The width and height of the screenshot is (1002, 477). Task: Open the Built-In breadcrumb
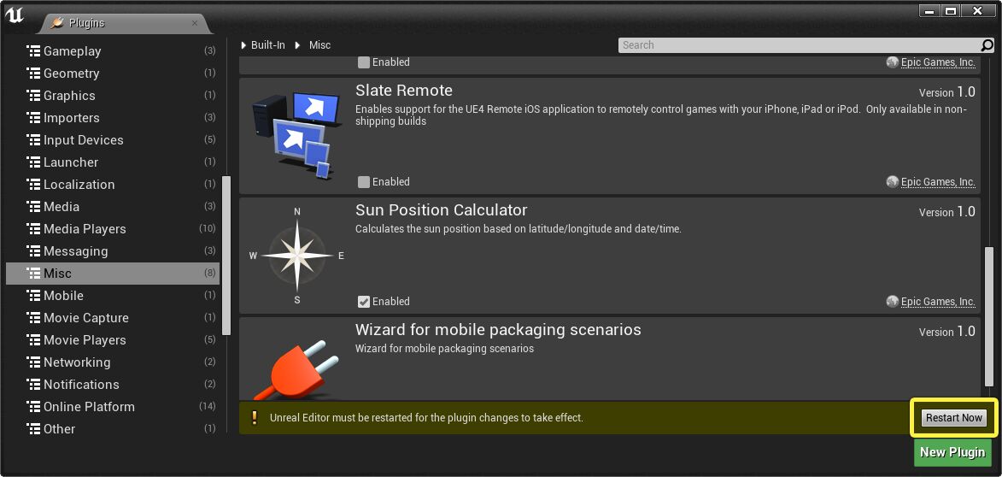coord(267,45)
